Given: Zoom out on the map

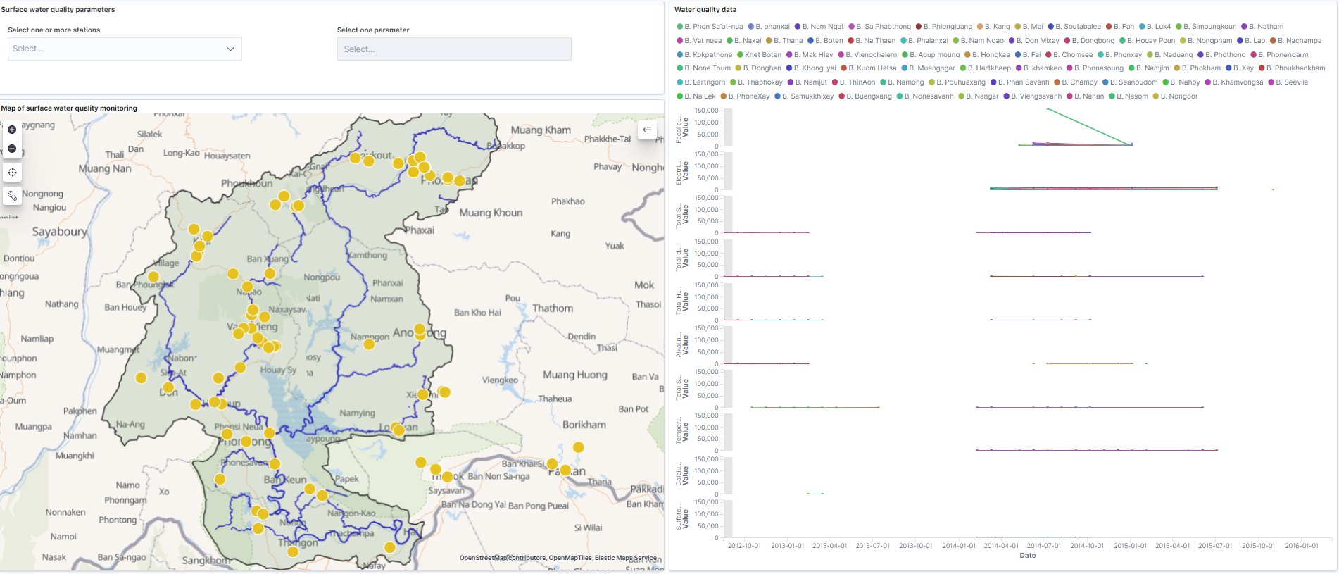Looking at the screenshot, I should click(12, 149).
